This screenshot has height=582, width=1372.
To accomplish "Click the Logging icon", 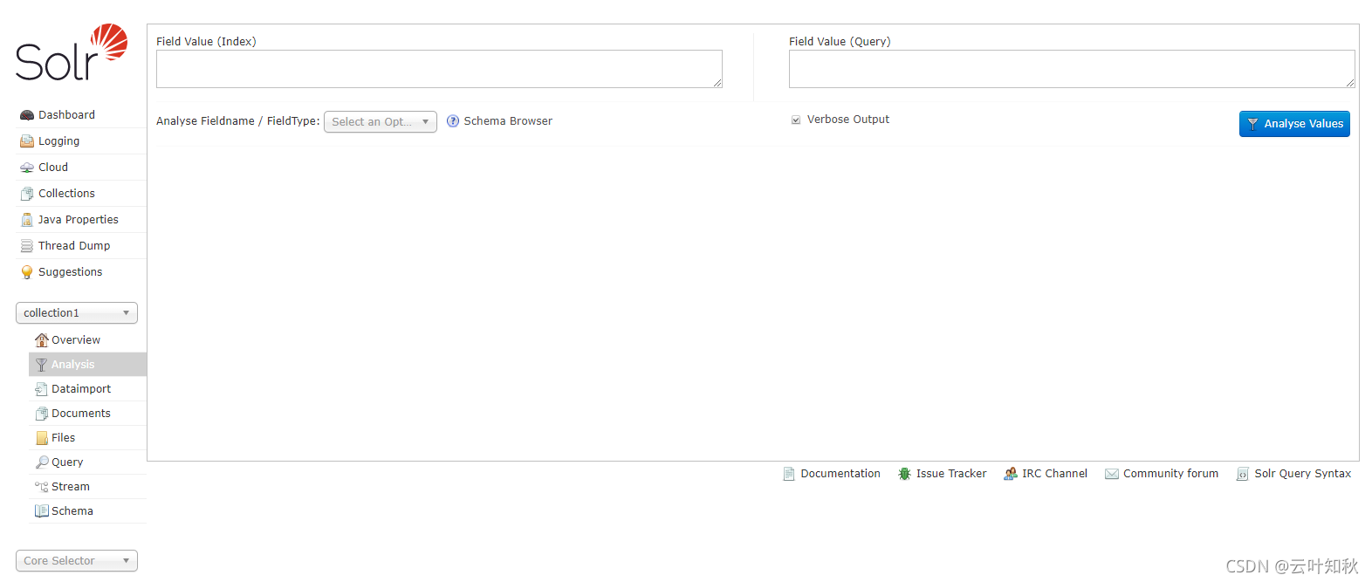I will point(27,141).
